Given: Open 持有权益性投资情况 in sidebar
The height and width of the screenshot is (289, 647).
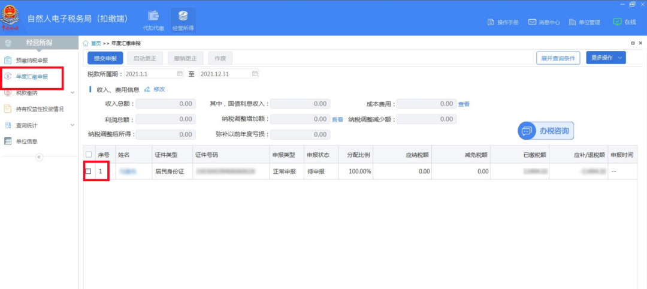Looking at the screenshot, I should pyautogui.click(x=40, y=109).
